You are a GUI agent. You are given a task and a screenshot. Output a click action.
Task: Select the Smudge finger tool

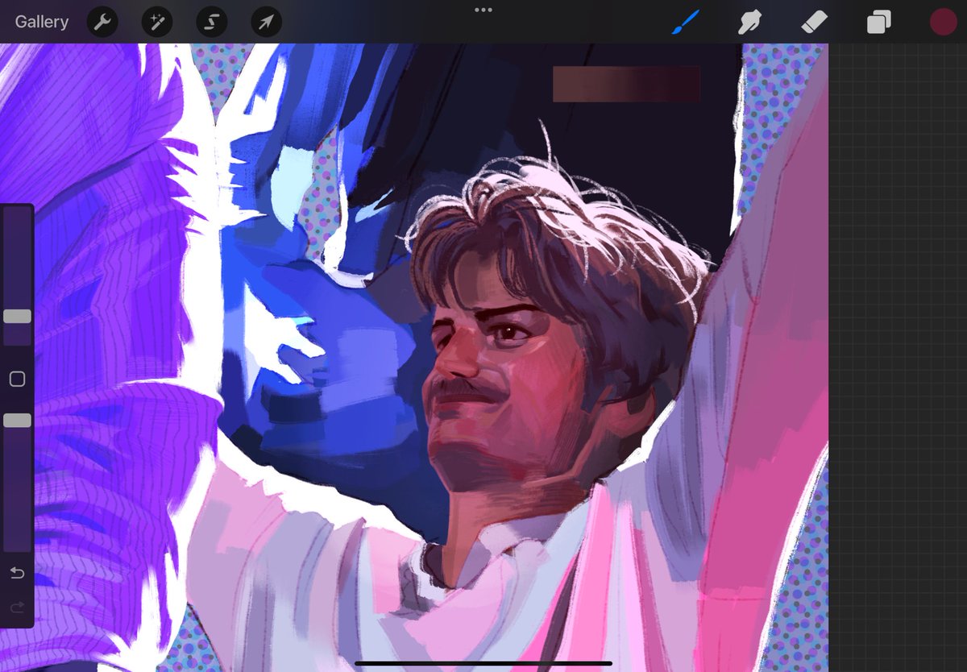point(750,22)
